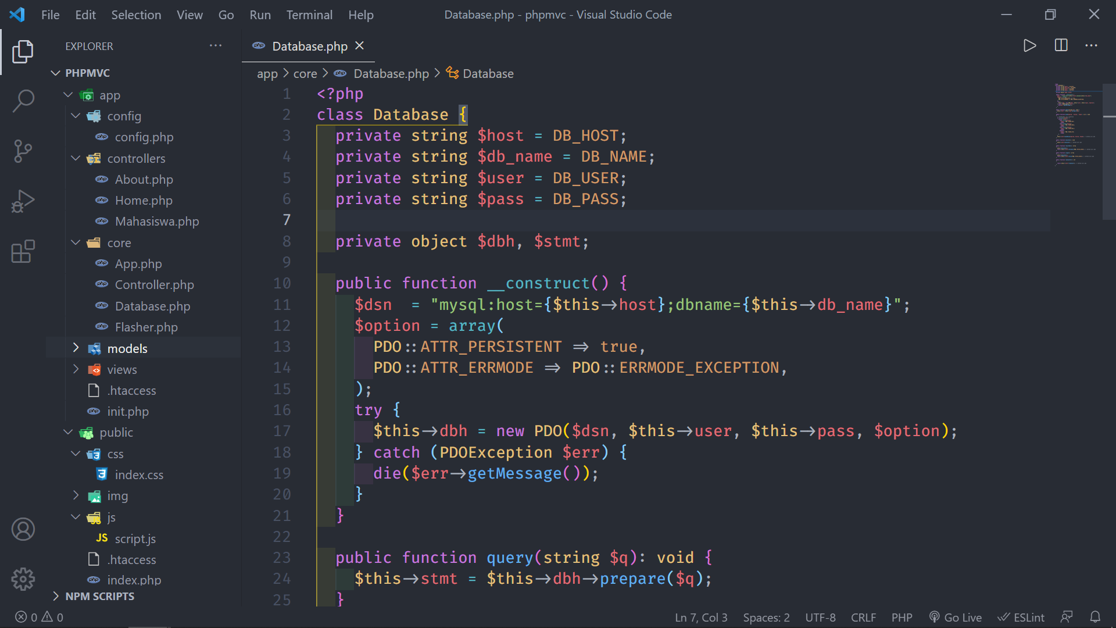Click the core breadcrumb segment
The height and width of the screenshot is (628, 1116).
(x=305, y=74)
